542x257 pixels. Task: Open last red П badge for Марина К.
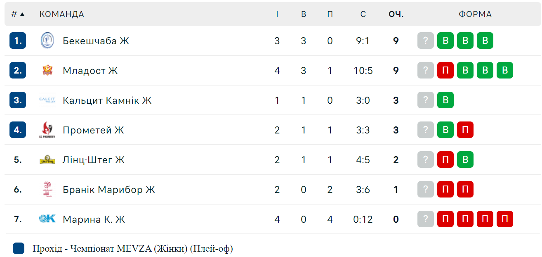(x=505, y=219)
